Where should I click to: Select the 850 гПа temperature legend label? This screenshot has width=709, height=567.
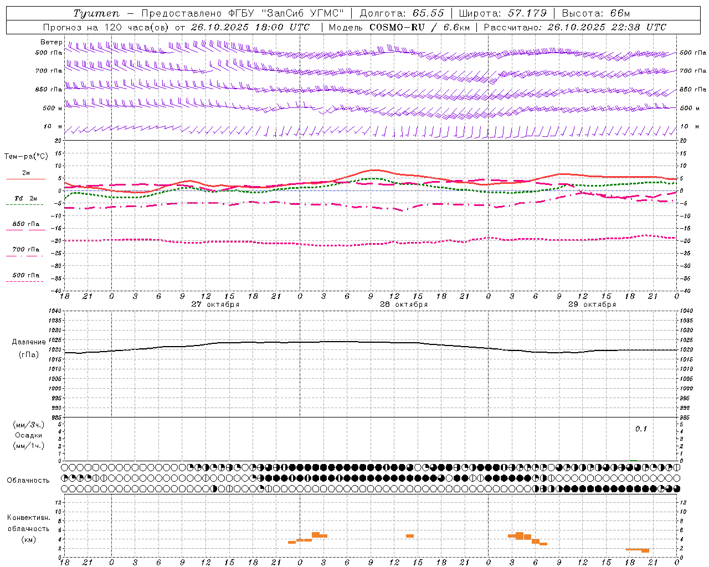pos(26,224)
